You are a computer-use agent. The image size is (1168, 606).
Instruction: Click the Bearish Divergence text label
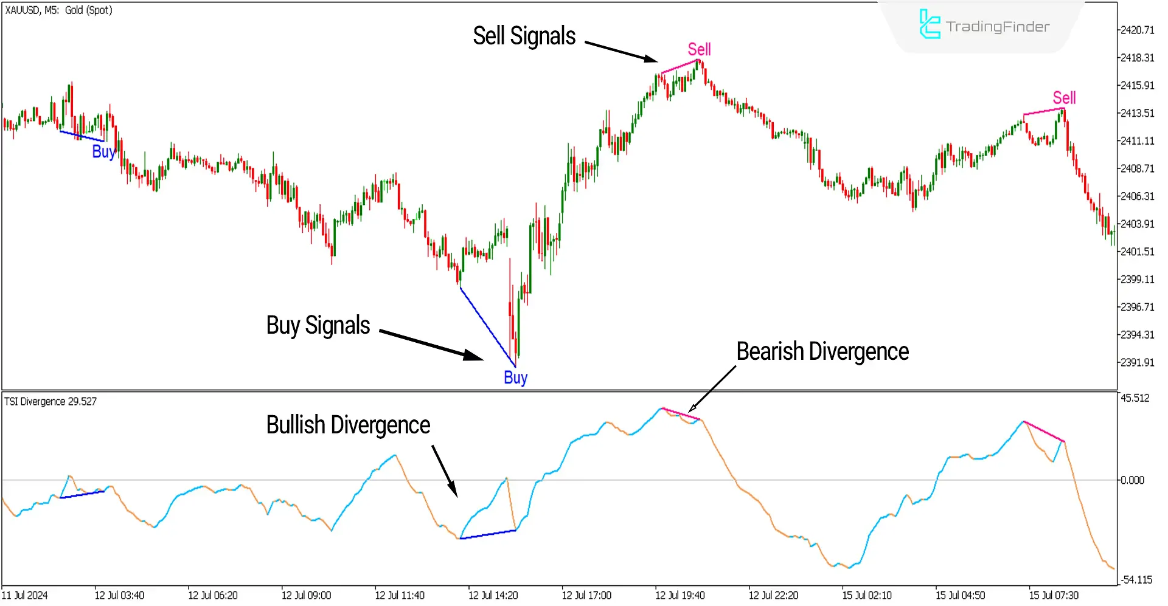tap(822, 351)
